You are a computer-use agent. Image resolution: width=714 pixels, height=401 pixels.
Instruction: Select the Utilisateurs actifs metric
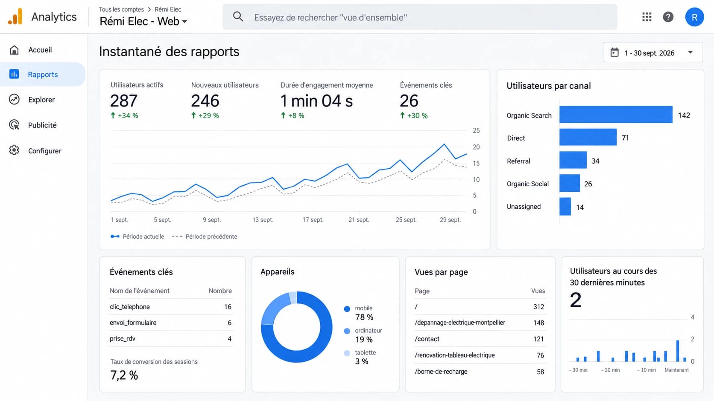click(x=137, y=100)
